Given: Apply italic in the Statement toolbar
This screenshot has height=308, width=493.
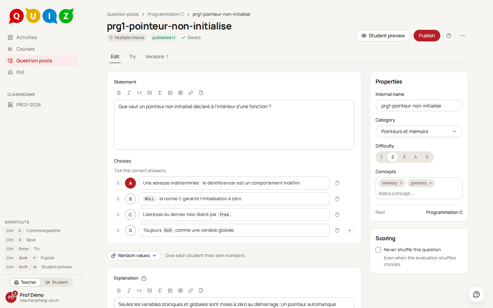Looking at the screenshot, I should 129,93.
